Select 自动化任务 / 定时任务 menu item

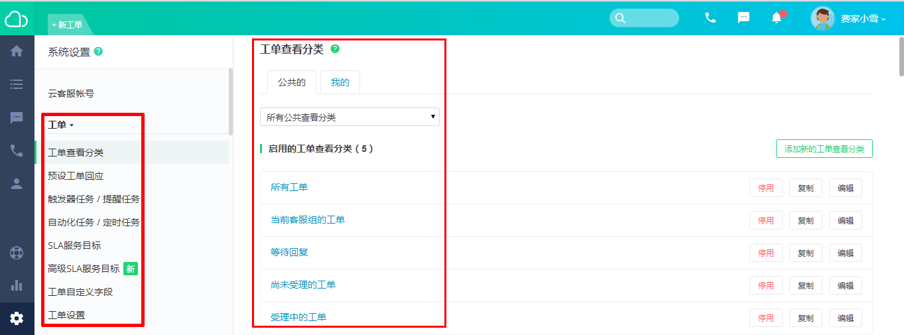(94, 222)
